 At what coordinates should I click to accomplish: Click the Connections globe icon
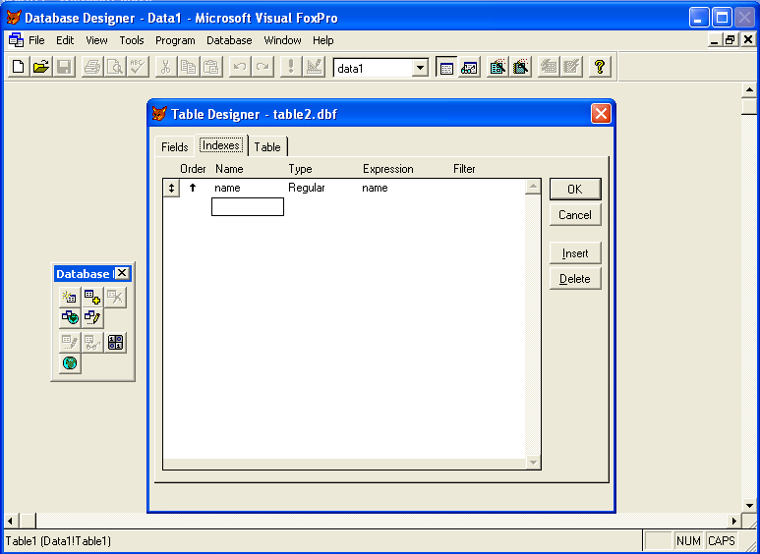[x=70, y=363]
